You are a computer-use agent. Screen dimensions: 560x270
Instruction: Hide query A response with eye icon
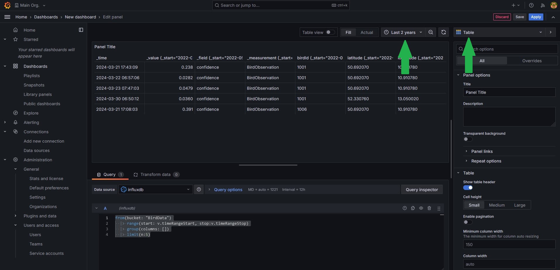421,208
